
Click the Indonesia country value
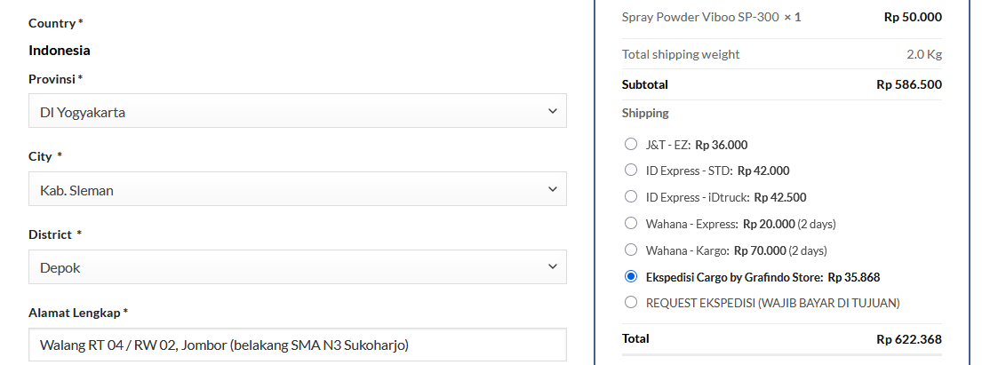(x=60, y=51)
